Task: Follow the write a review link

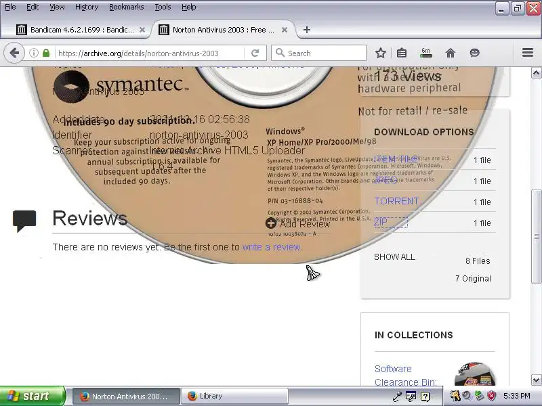Action: click(x=272, y=247)
